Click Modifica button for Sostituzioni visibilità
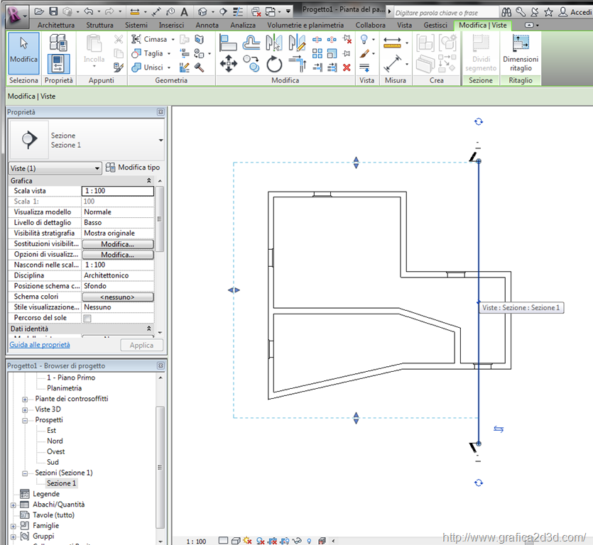Image resolution: width=593 pixels, height=545 pixels. [117, 244]
